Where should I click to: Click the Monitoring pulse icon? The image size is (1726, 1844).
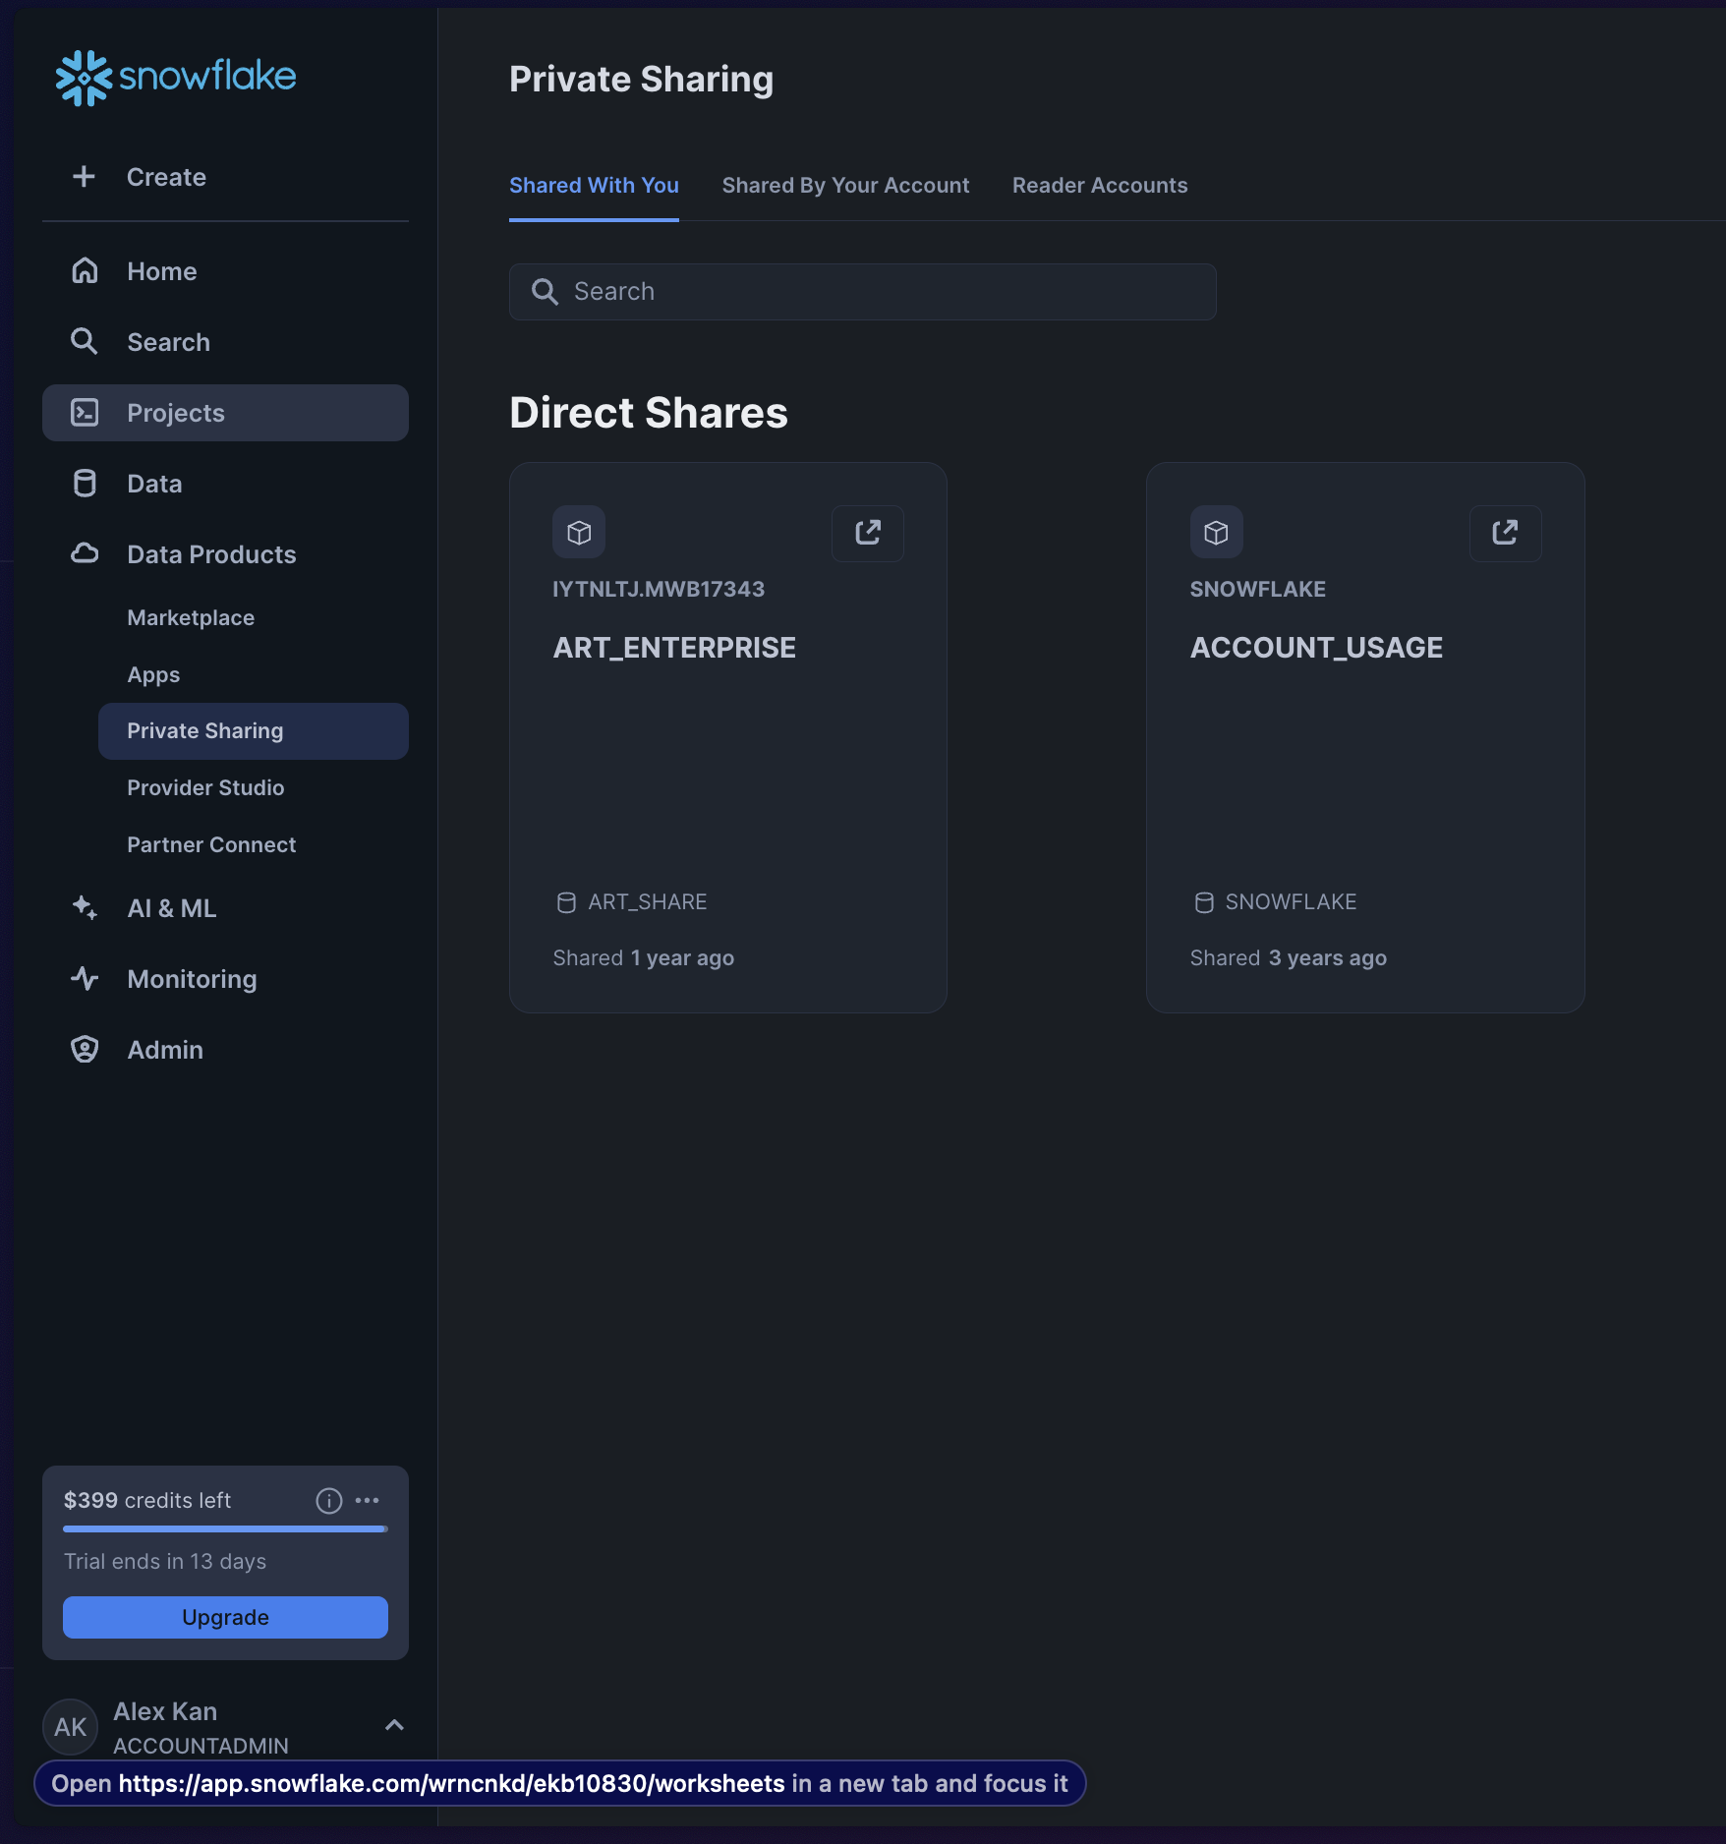(x=85, y=979)
